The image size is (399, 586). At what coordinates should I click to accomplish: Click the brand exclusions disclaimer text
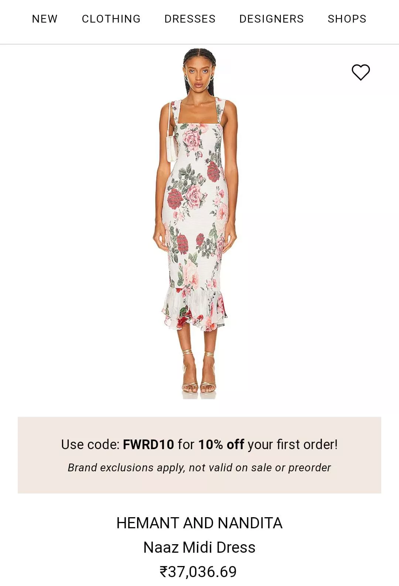pyautogui.click(x=199, y=468)
